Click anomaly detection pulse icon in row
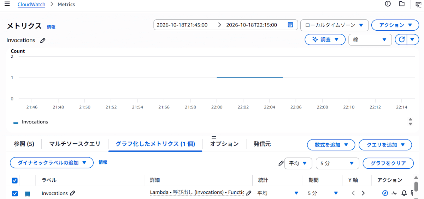Image resolution: width=424 pixels, height=199 pixels. (x=395, y=193)
